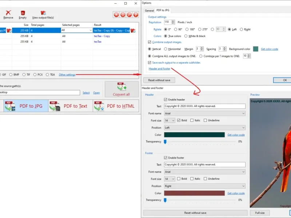Click the OK button in Options
The width and height of the screenshot is (291, 218).
point(282,80)
